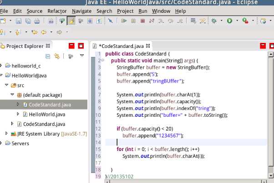Toggle Use Step Filters button
Image resolution: width=274 pixels, height=183 pixels.
pyautogui.click(x=203, y=21)
